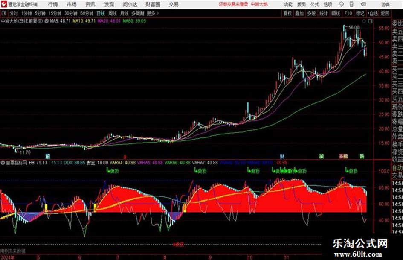The height and width of the screenshot is (260, 403).
Task: Click the 用到未来数据 warning text
Action: [13, 251]
